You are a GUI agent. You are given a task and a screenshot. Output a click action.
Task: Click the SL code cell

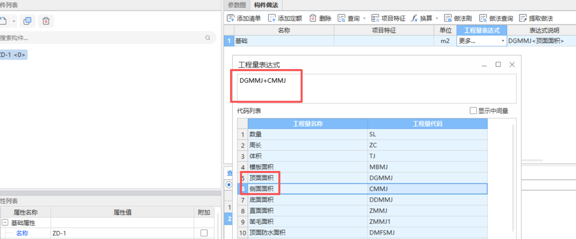click(428, 134)
